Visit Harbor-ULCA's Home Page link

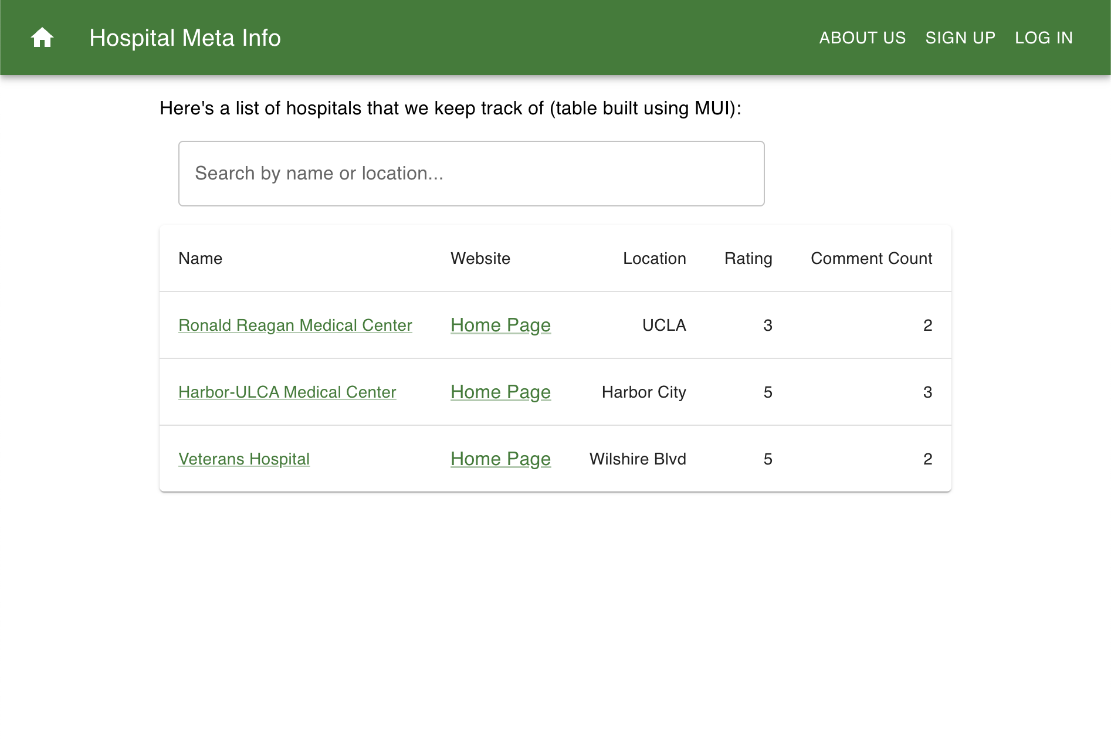pos(500,392)
